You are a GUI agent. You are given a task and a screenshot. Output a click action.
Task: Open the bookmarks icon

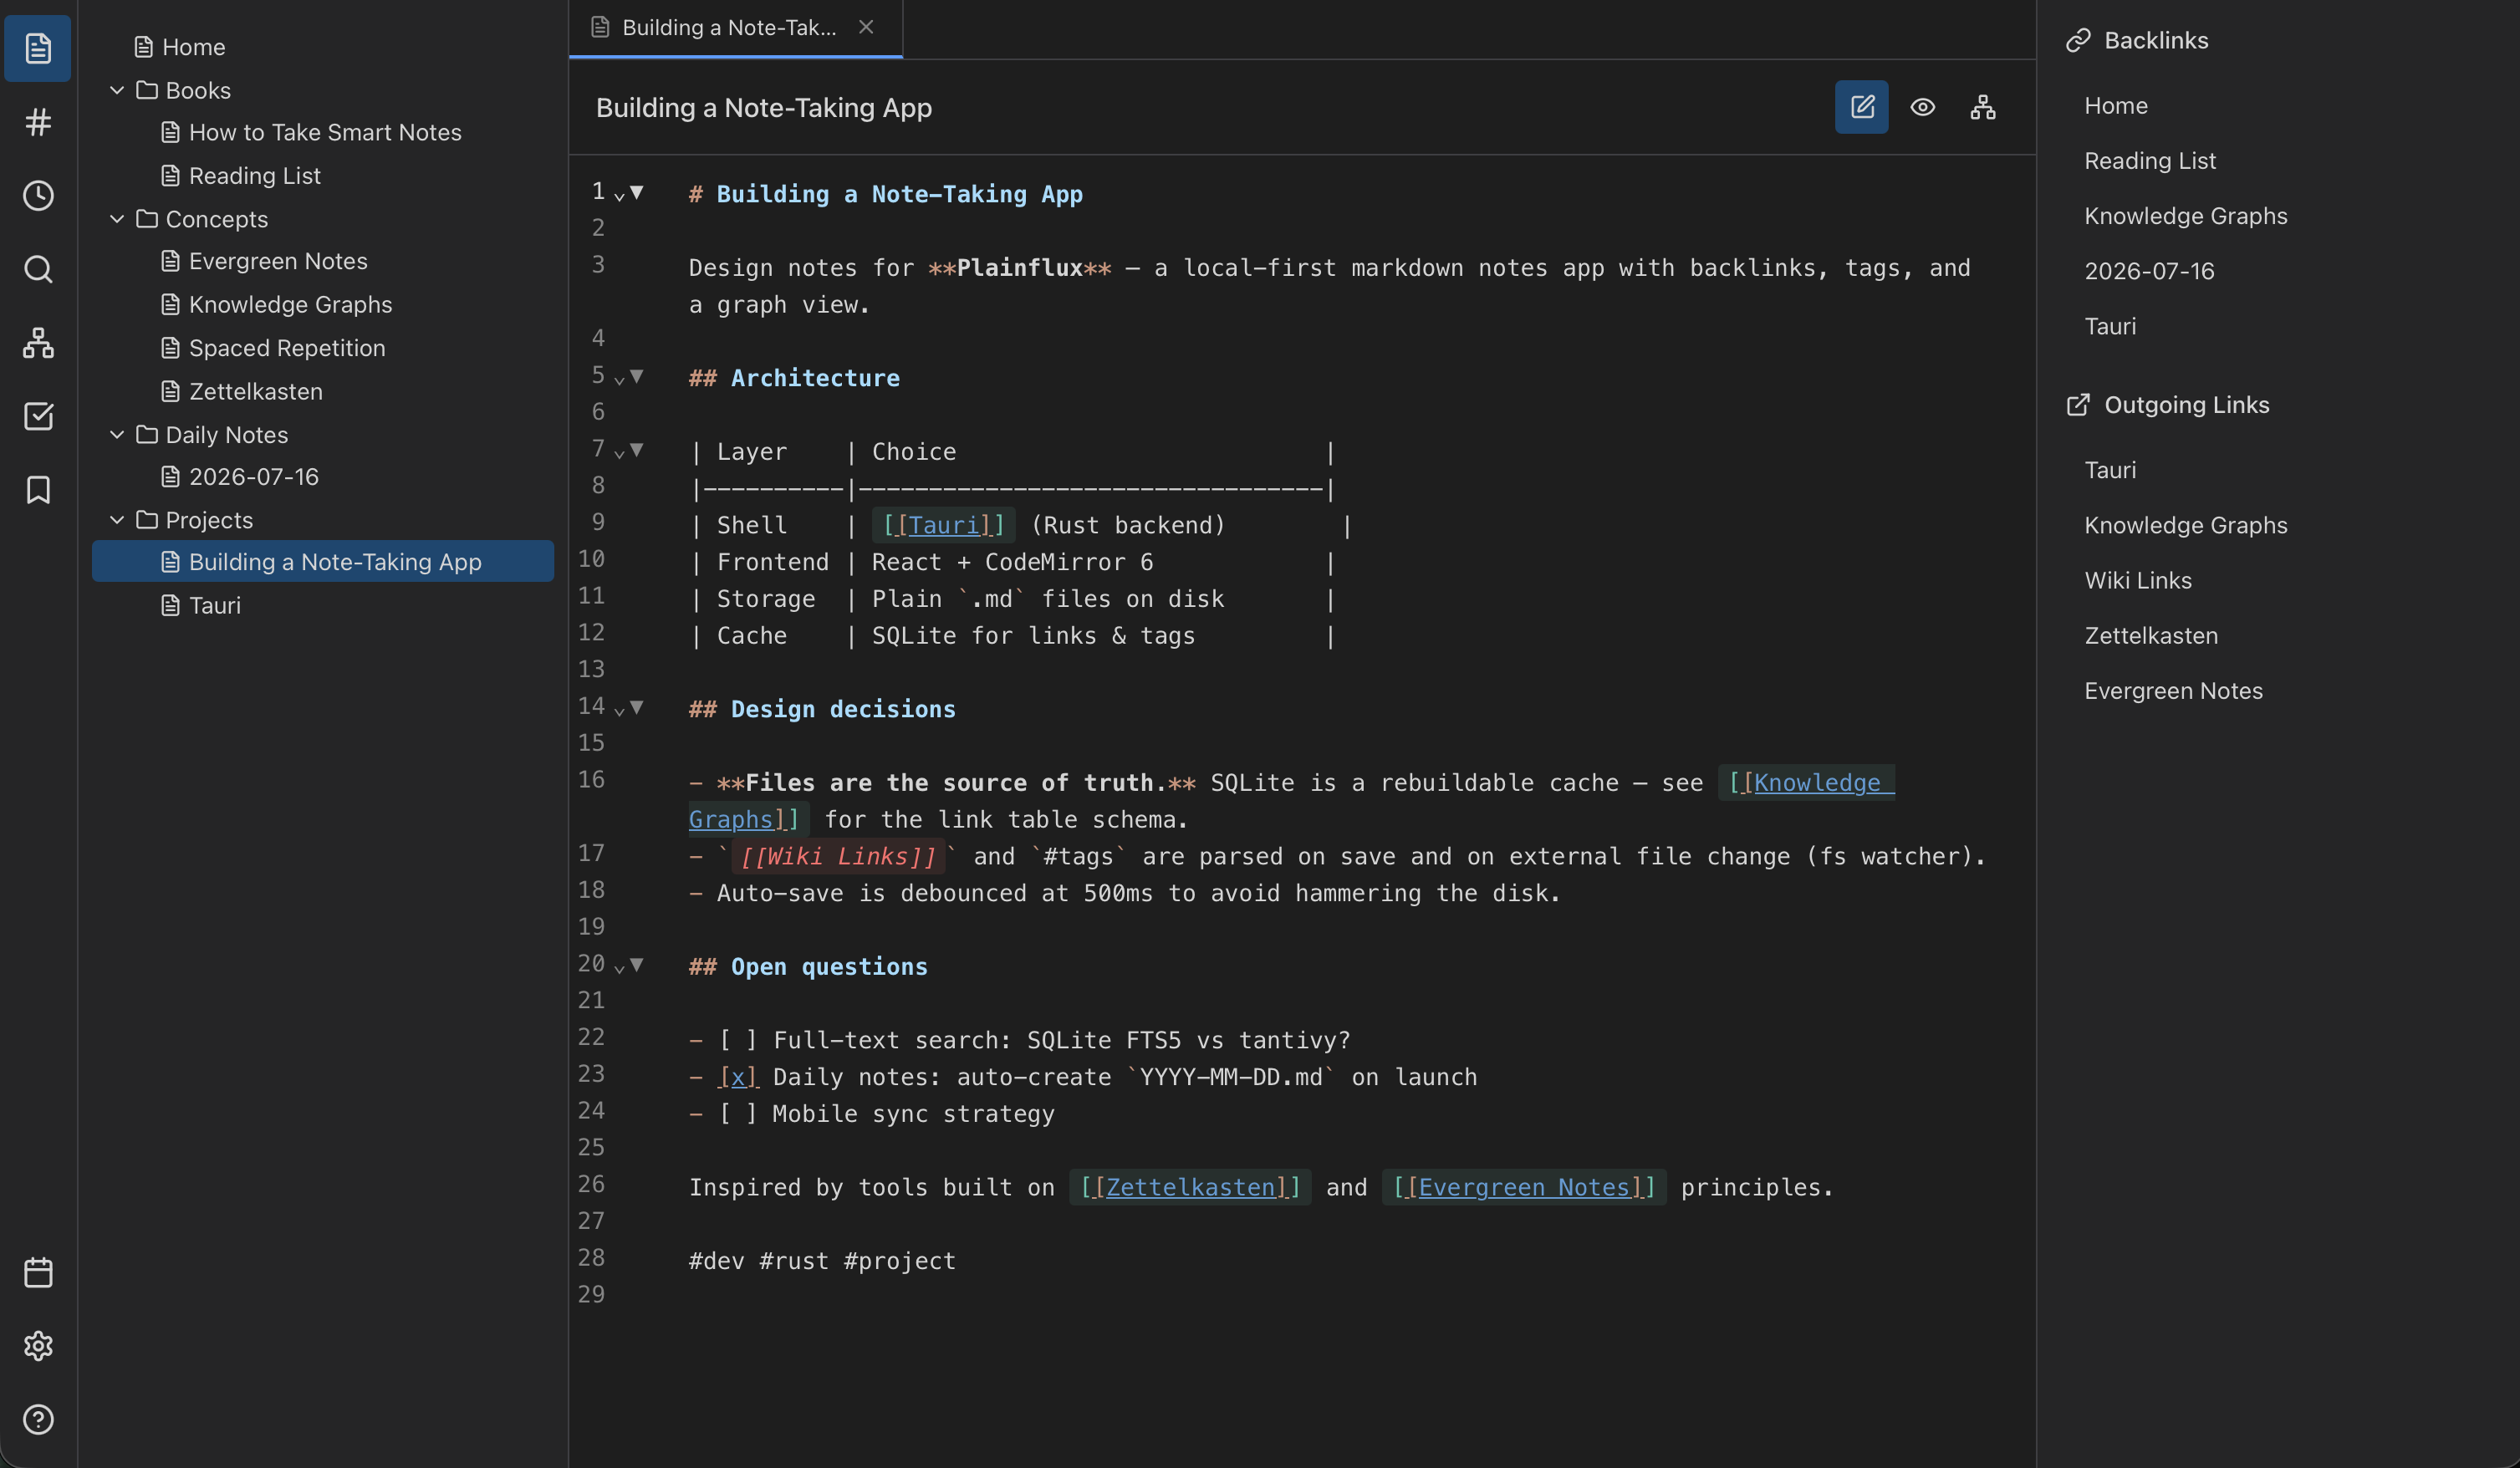click(38, 489)
